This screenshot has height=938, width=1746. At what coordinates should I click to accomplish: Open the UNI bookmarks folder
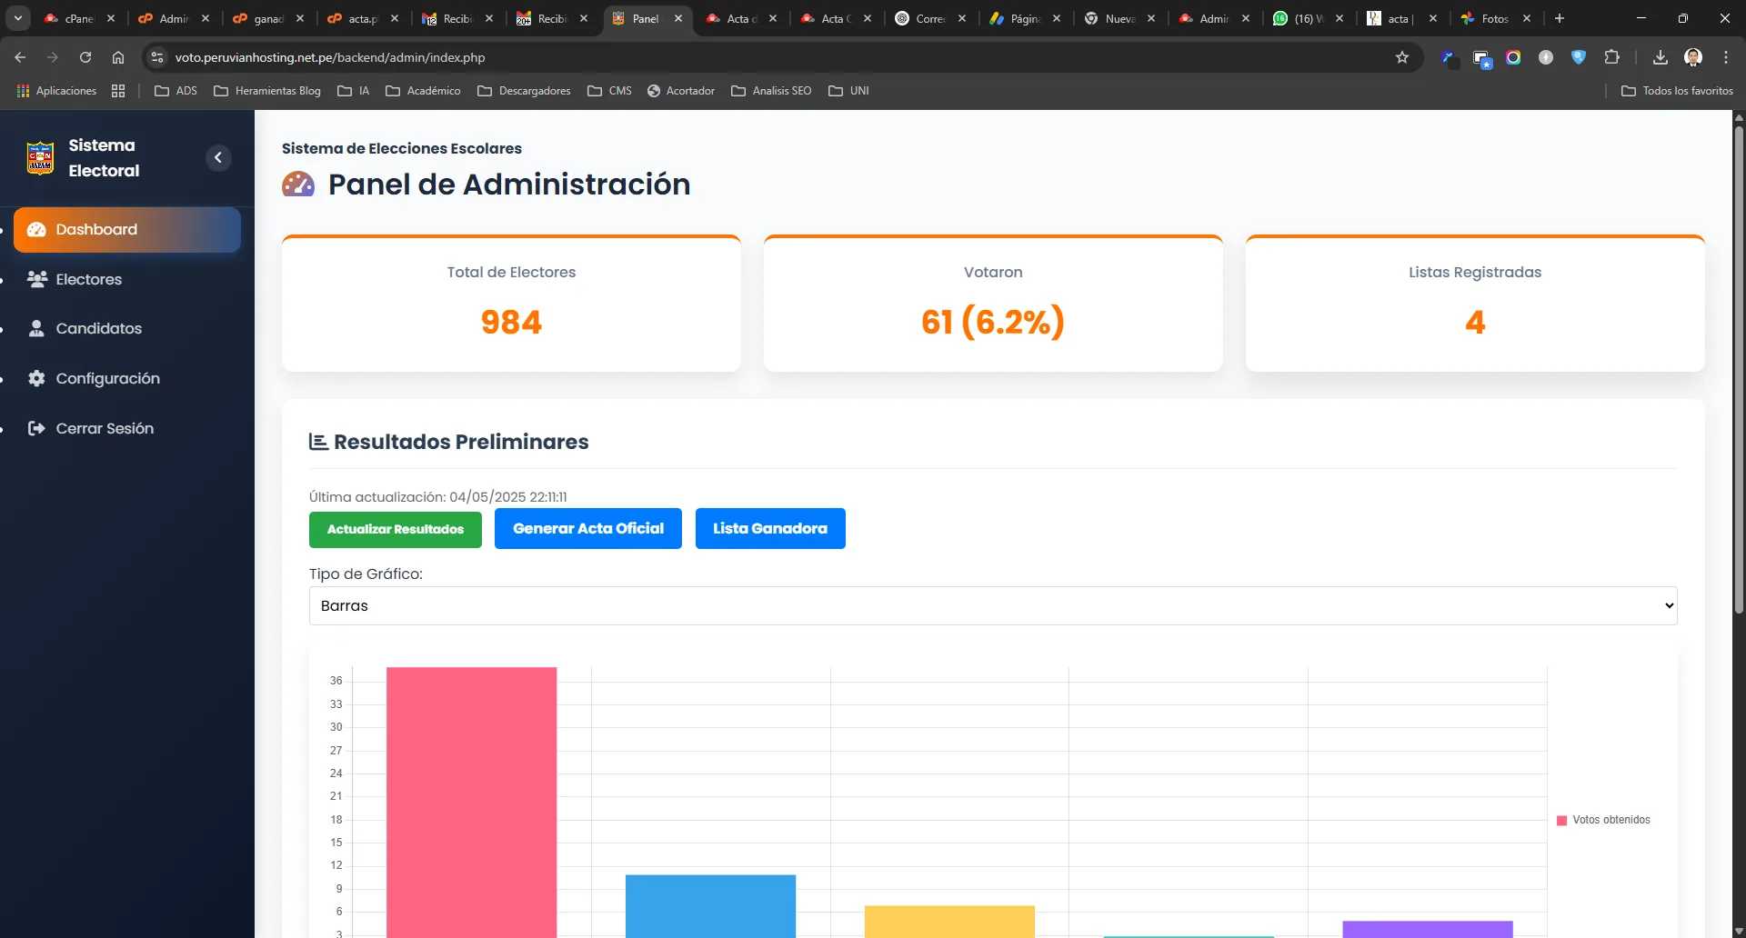[848, 91]
